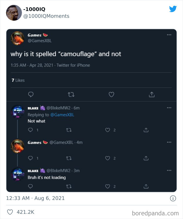View the 7 Likes list
The height and width of the screenshot is (219, 183).
(x=18, y=80)
